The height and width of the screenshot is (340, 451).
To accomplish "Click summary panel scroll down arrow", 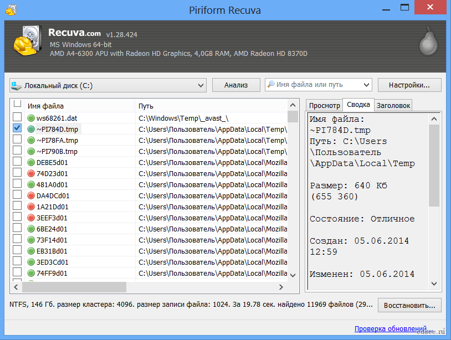I will pos(434,284).
